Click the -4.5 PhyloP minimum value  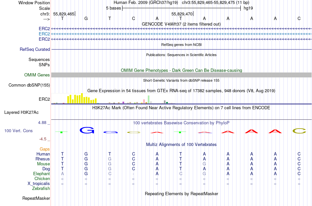point(43,139)
